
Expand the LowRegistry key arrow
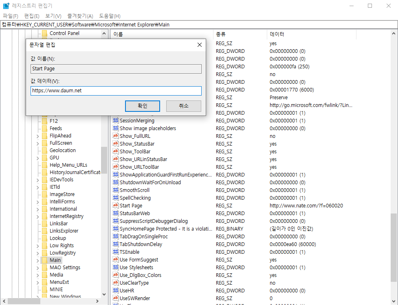click(x=37, y=253)
